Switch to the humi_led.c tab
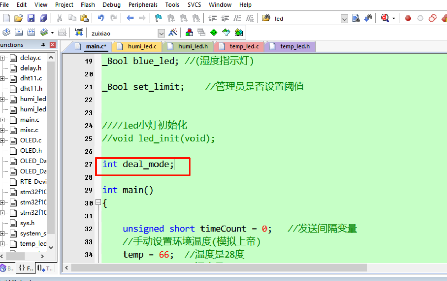447x281 pixels. (138, 46)
